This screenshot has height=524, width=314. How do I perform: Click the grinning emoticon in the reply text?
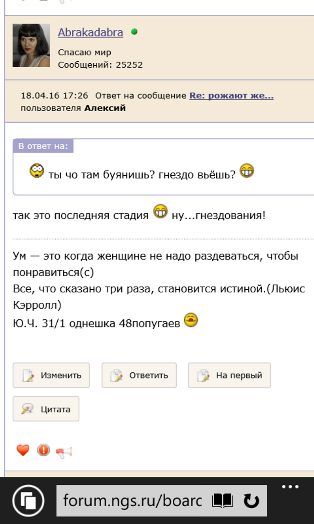point(160,211)
